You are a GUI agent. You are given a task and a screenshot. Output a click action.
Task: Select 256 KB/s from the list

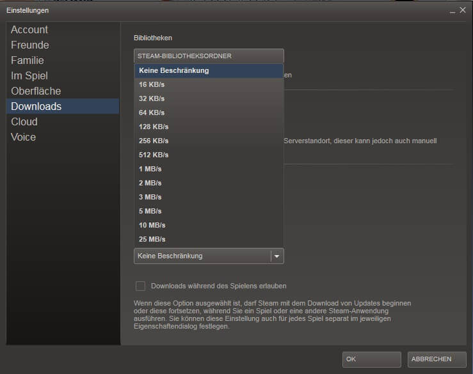(x=209, y=141)
